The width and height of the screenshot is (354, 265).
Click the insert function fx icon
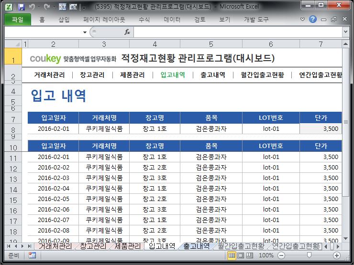[127, 32]
